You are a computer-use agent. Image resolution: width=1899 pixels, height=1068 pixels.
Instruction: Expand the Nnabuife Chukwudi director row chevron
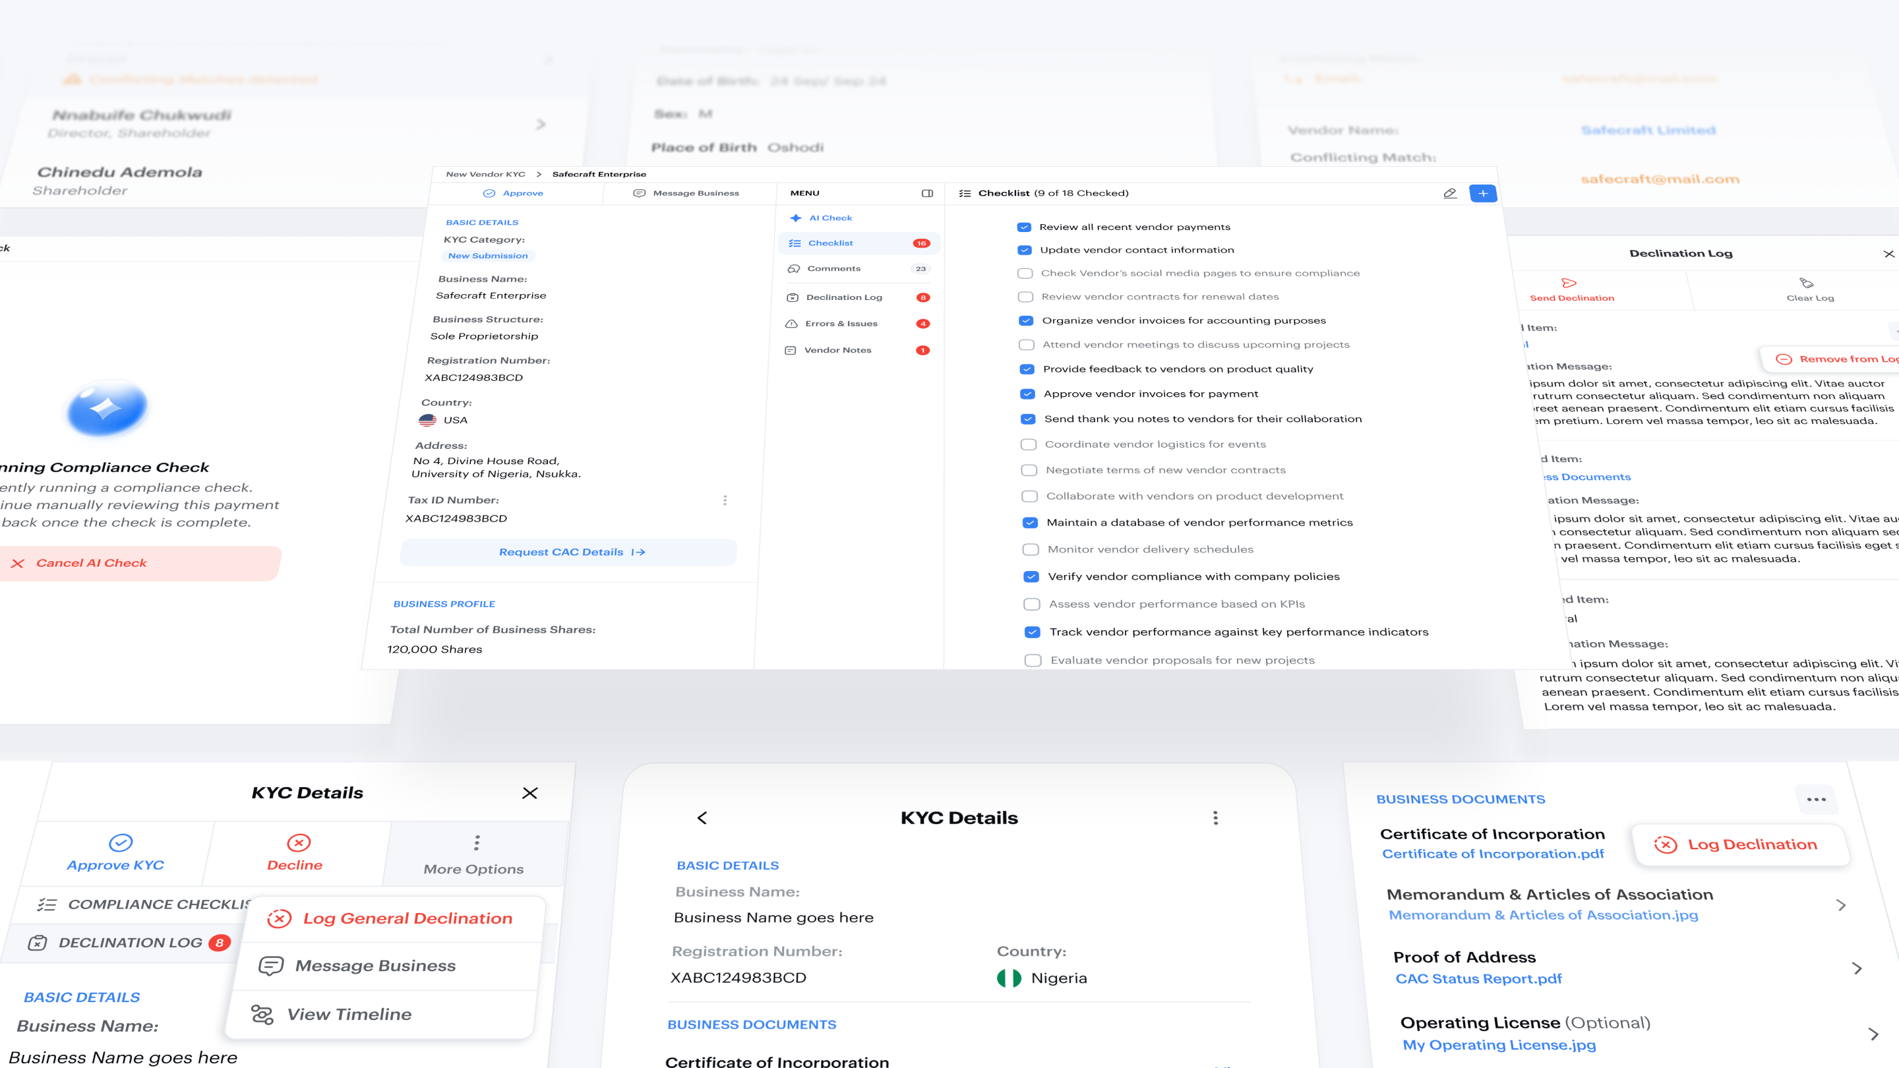click(541, 125)
